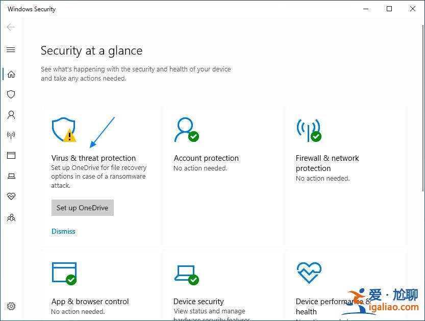Select the Account protection person icon in sidebar
Image resolution: width=425 pixels, height=321 pixels.
[x=11, y=115]
